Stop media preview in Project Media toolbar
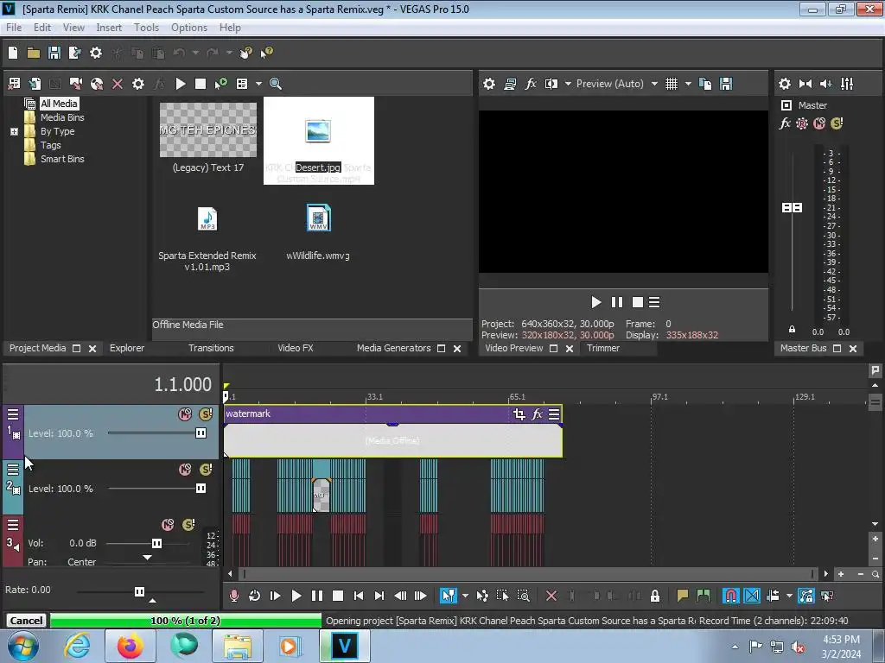885x663 pixels. pyautogui.click(x=201, y=84)
